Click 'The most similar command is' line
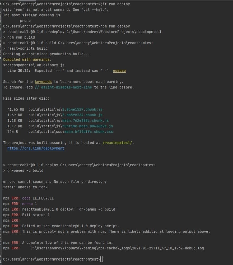 point(32,15)
